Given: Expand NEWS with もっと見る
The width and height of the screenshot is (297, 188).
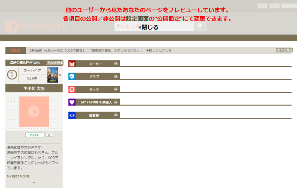Looking at the screenshot, I should pyautogui.click(x=284, y=50).
